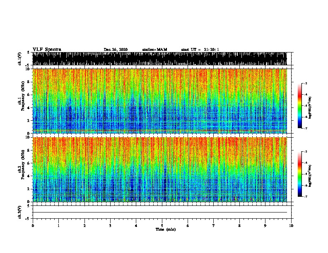Click the flat ch.3(V) trace line
Image resolution: width=328 pixels, height=253 pixels.
[159, 212]
